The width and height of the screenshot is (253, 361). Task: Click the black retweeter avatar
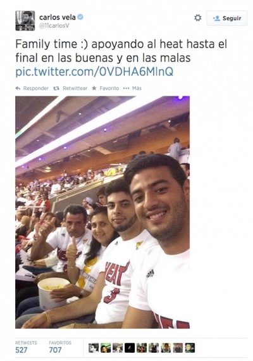pyautogui.click(x=130, y=348)
